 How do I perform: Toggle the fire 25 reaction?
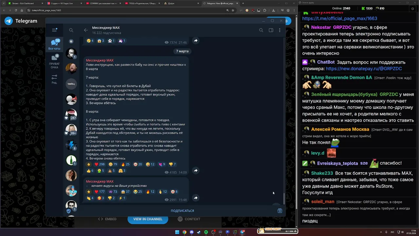125,164
